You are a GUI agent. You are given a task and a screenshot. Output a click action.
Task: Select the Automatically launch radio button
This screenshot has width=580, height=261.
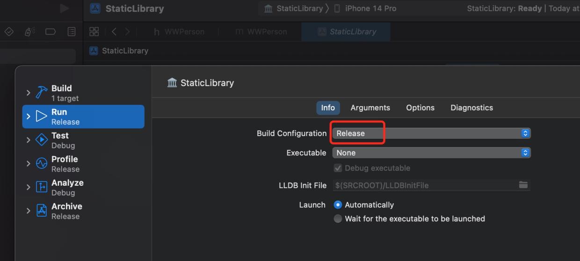coord(338,205)
